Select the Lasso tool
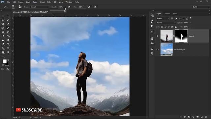The height and width of the screenshot is (119, 211). tap(3, 20)
